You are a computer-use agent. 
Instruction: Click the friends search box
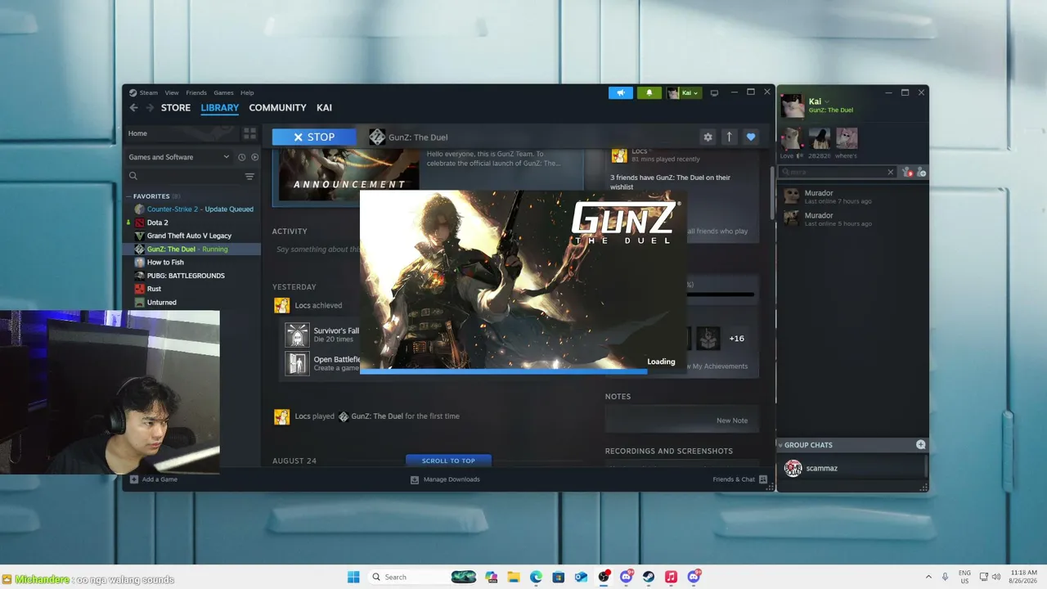[833, 172]
